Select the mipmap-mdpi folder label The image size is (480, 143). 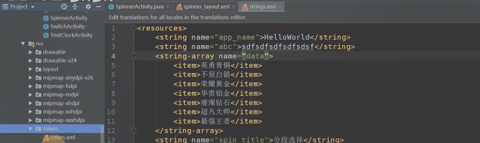click(61, 95)
